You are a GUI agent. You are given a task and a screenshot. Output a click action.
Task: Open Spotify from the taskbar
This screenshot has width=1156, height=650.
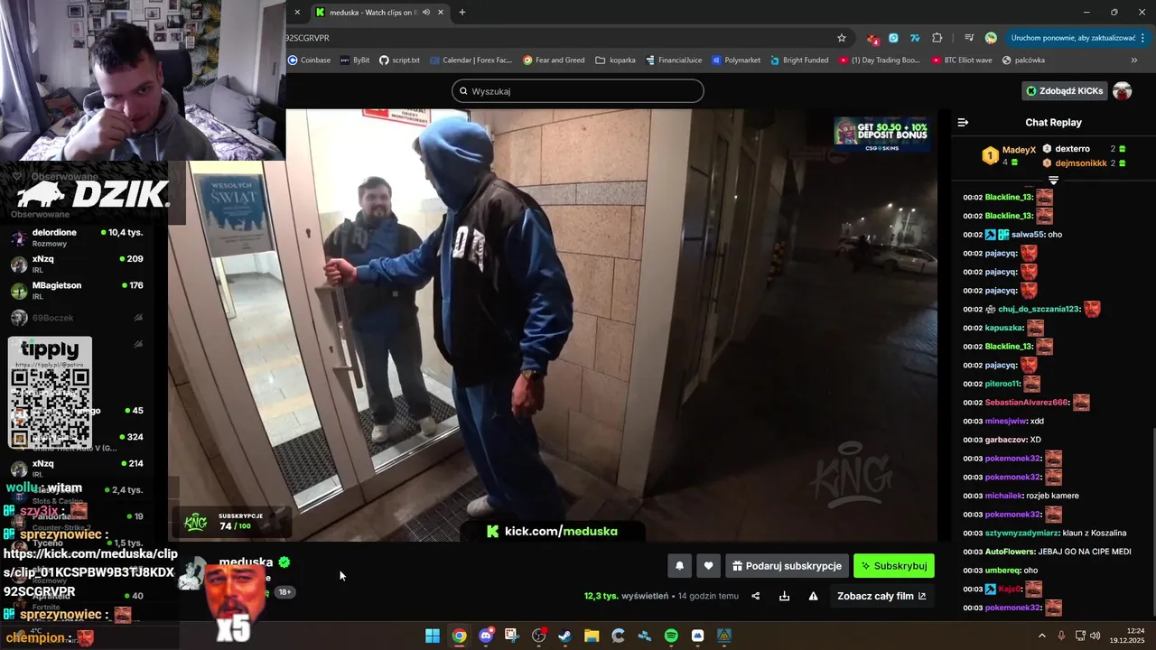click(x=671, y=636)
